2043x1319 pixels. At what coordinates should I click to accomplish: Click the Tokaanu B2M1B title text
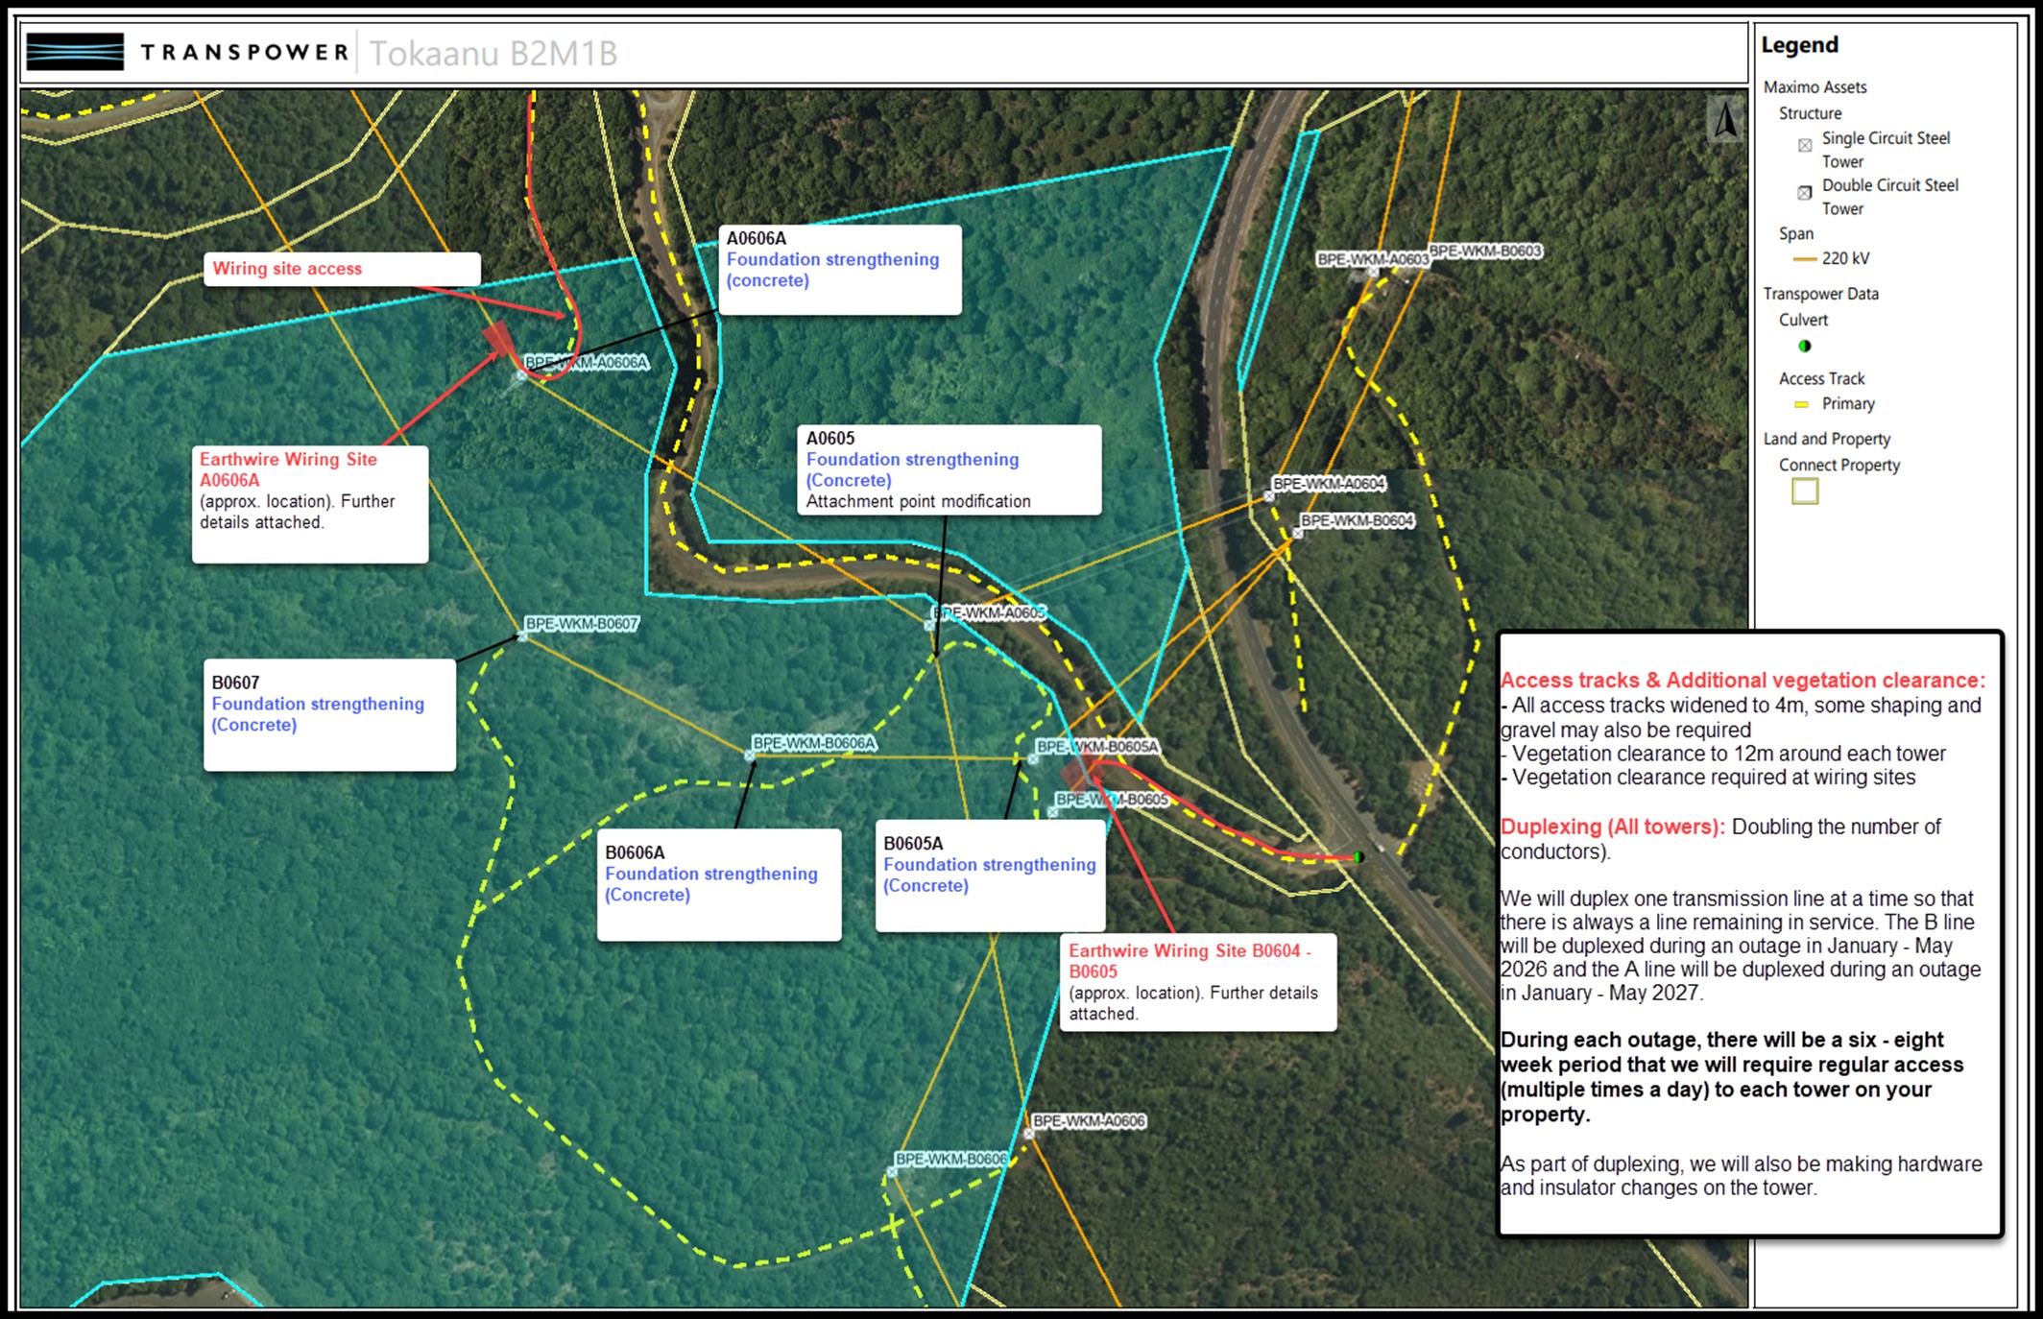point(493,53)
